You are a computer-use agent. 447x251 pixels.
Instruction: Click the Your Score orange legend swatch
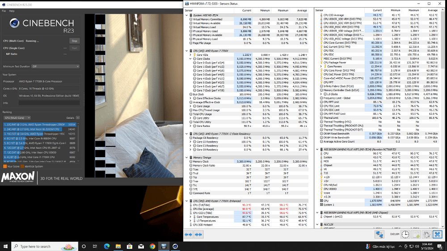5,167
